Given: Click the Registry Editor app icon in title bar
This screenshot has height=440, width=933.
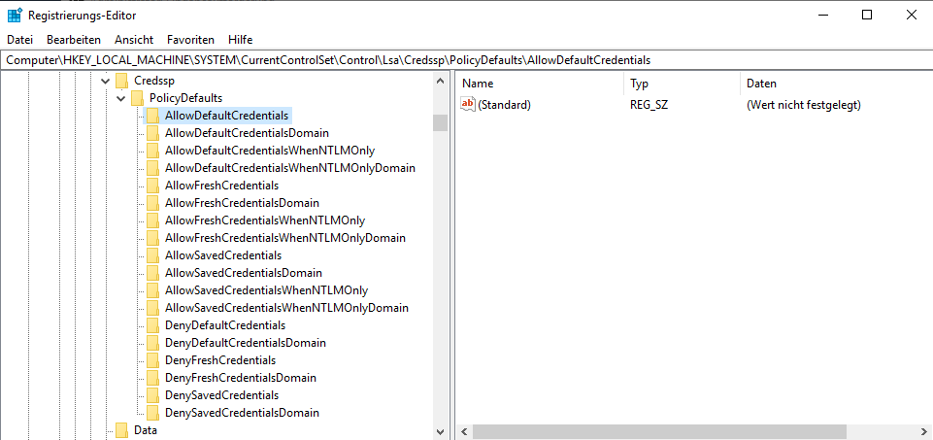Looking at the screenshot, I should click(x=16, y=15).
